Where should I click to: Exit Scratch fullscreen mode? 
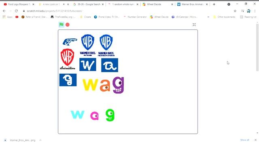click(x=194, y=25)
